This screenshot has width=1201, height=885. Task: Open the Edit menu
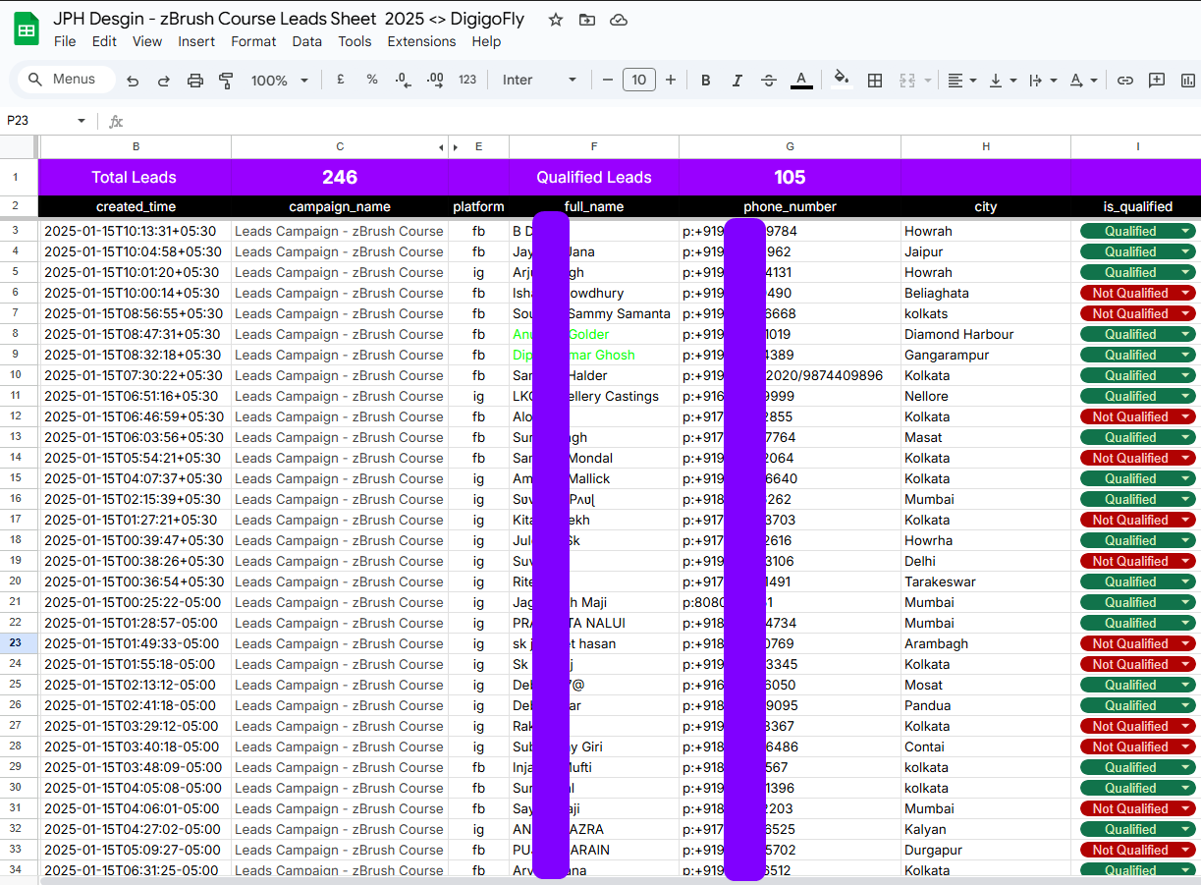click(x=104, y=41)
